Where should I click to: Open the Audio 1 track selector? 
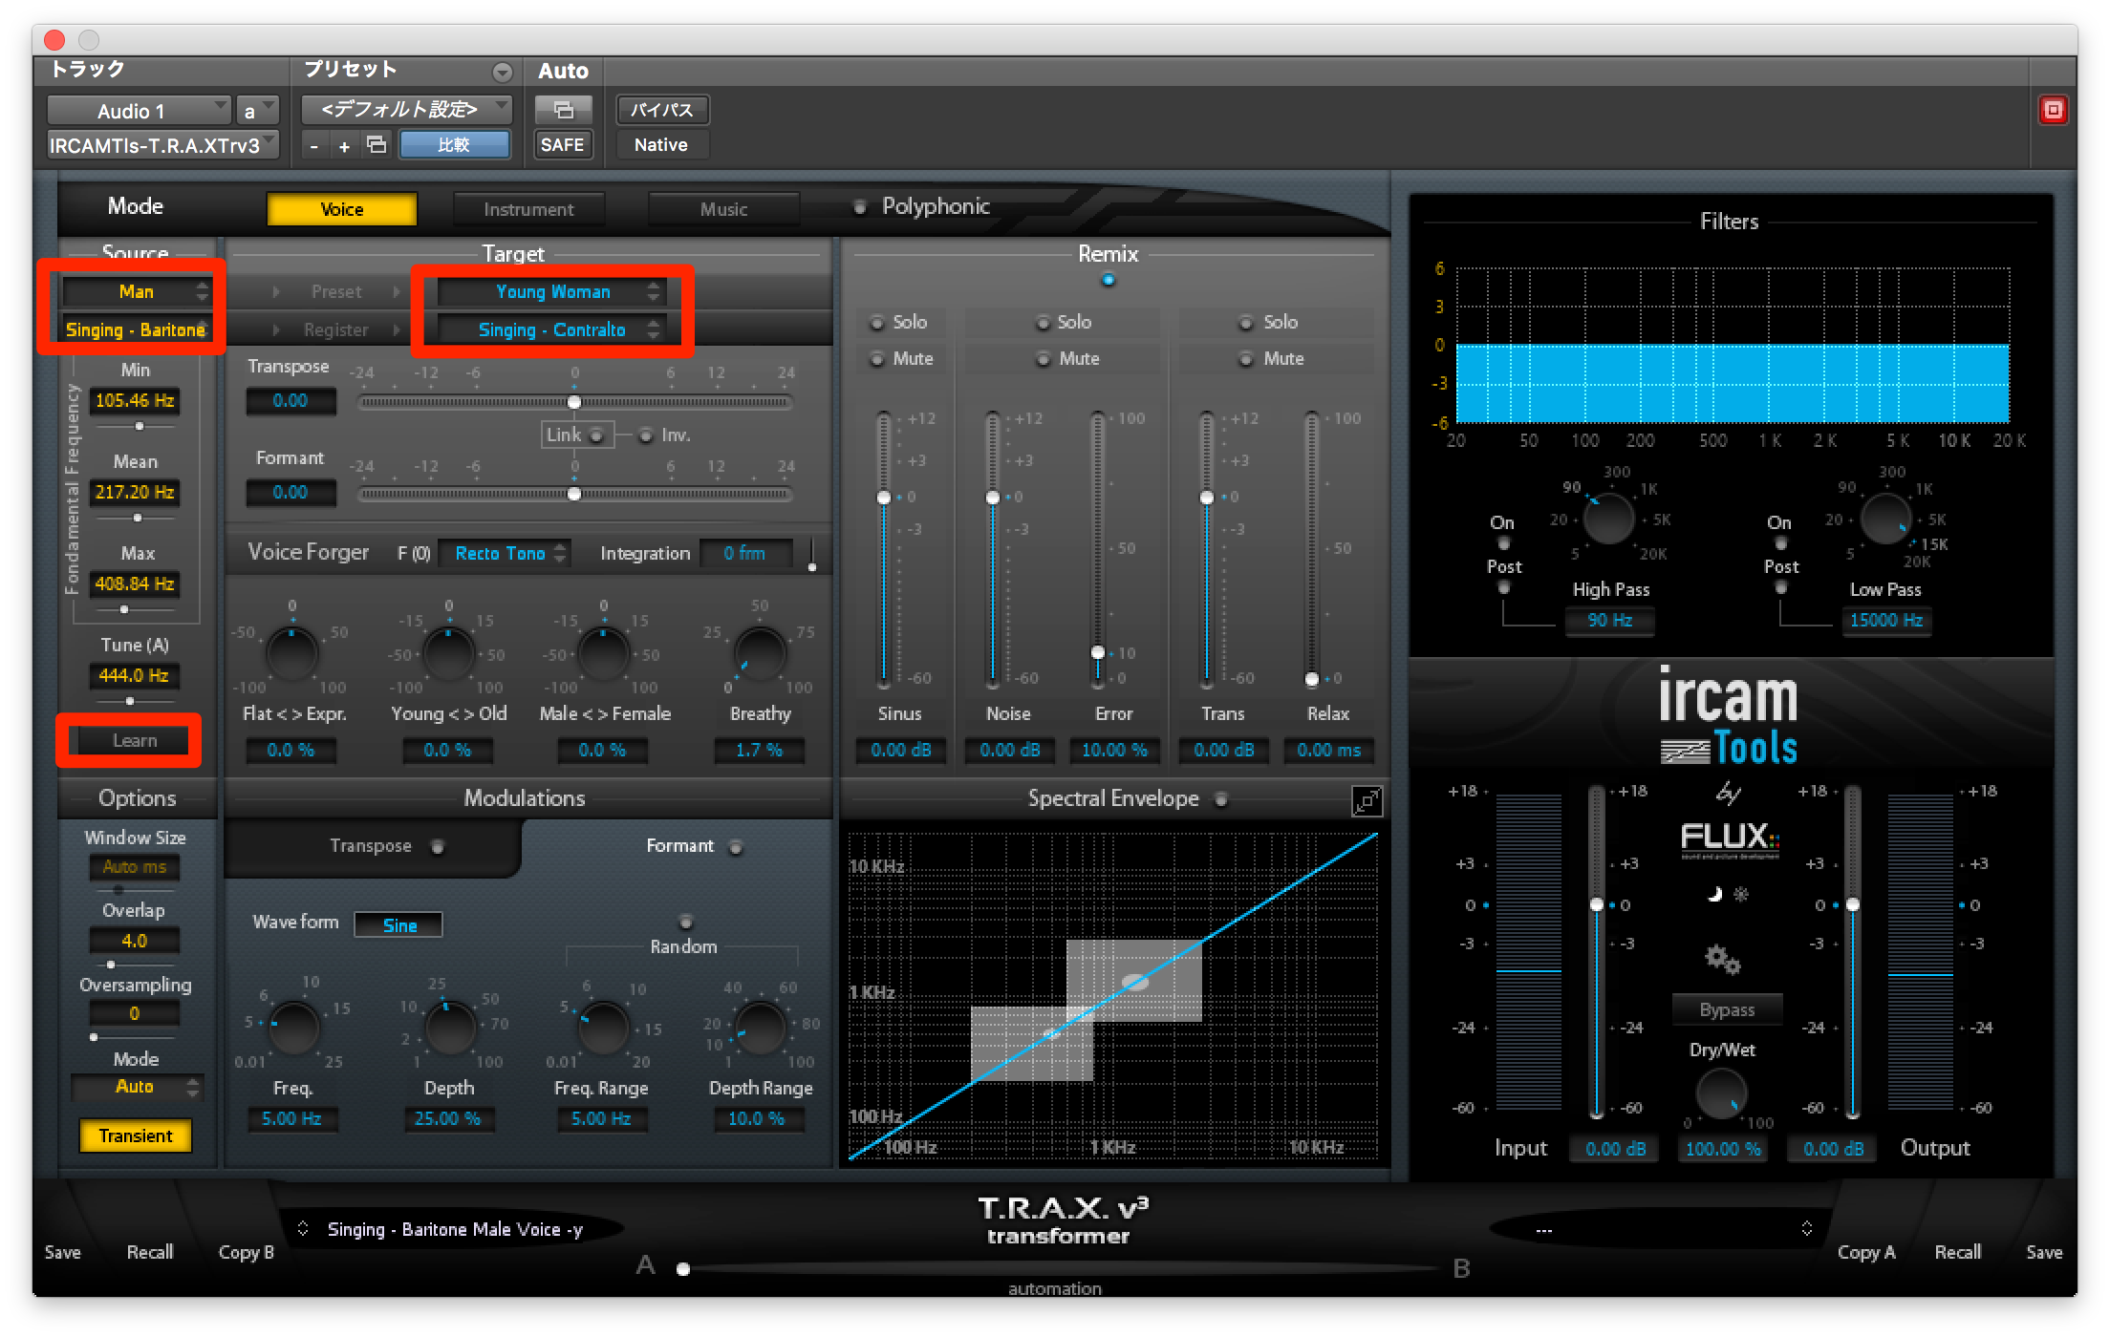(139, 111)
